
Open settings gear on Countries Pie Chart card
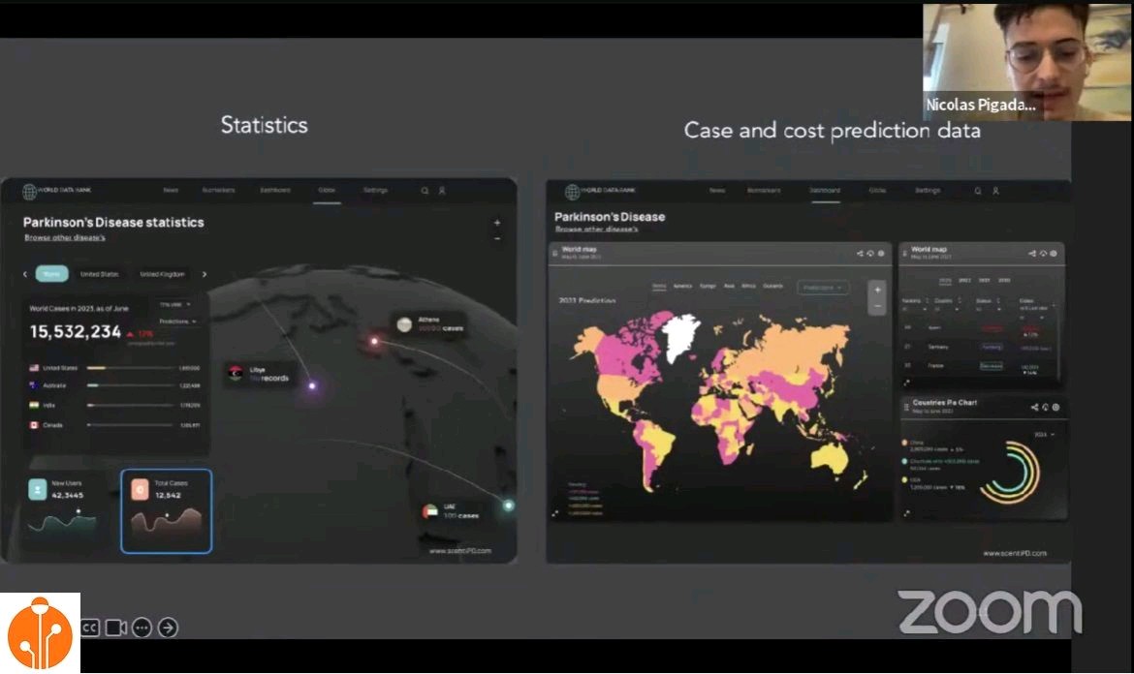pos(1055,408)
